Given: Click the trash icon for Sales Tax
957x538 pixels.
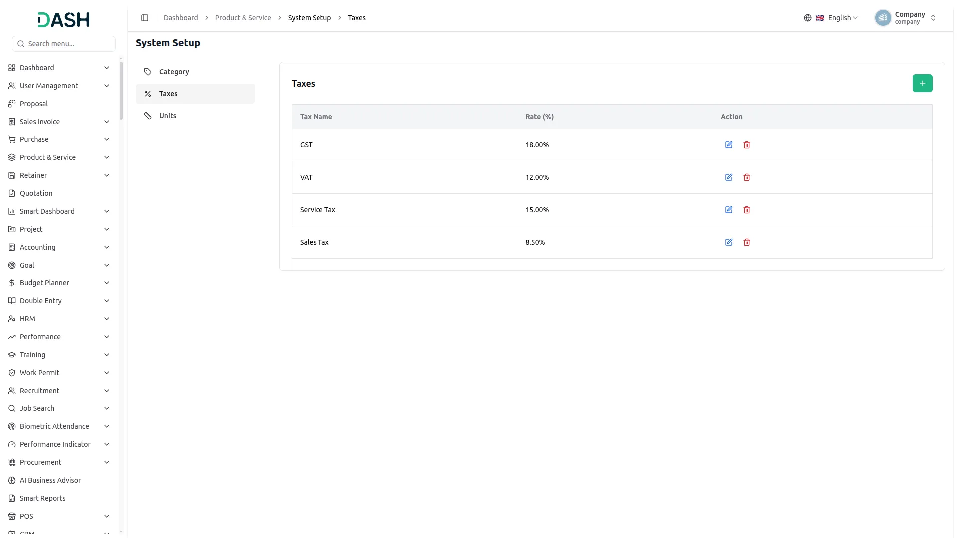Looking at the screenshot, I should (x=747, y=242).
